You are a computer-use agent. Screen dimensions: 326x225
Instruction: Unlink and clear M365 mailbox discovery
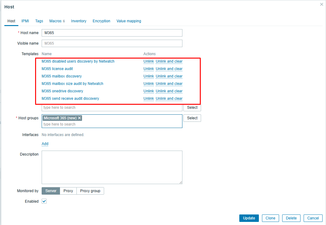(x=169, y=76)
